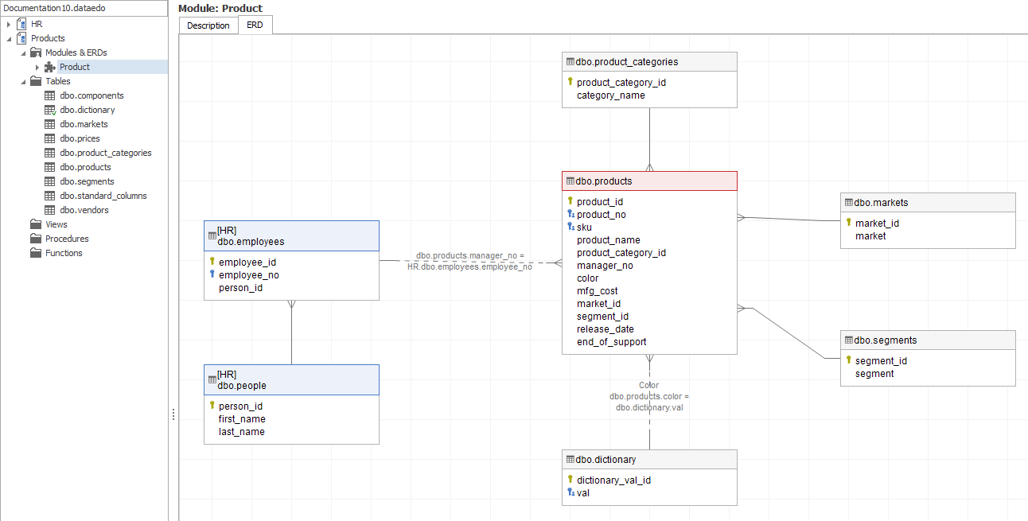Click the HR documentation icon in tree
Image resolution: width=1028 pixels, height=521 pixels.
tap(21, 24)
